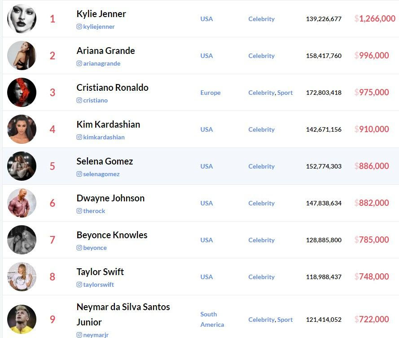Select South America region link
This screenshot has width=399, height=338.
pyautogui.click(x=212, y=320)
